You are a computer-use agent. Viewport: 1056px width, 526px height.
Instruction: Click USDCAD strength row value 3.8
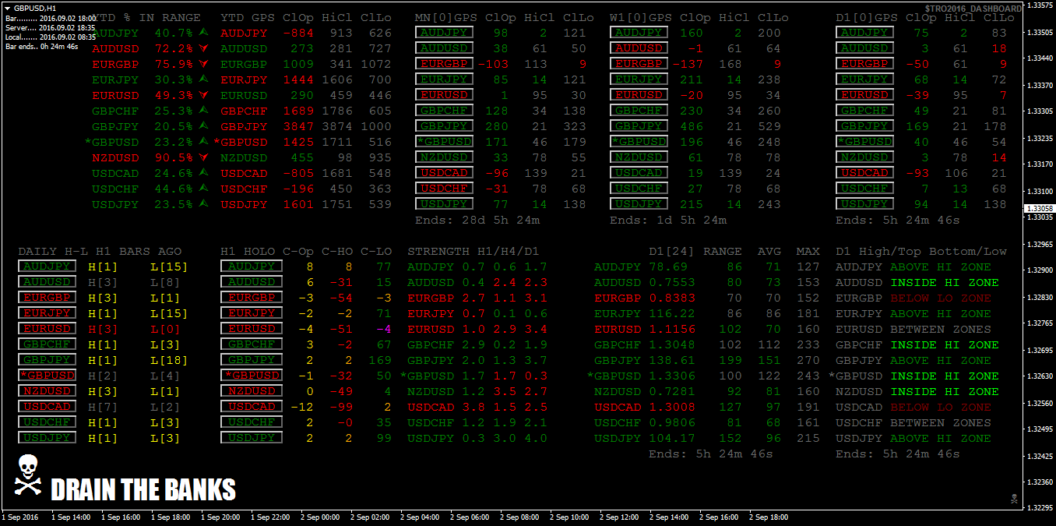tap(473, 407)
